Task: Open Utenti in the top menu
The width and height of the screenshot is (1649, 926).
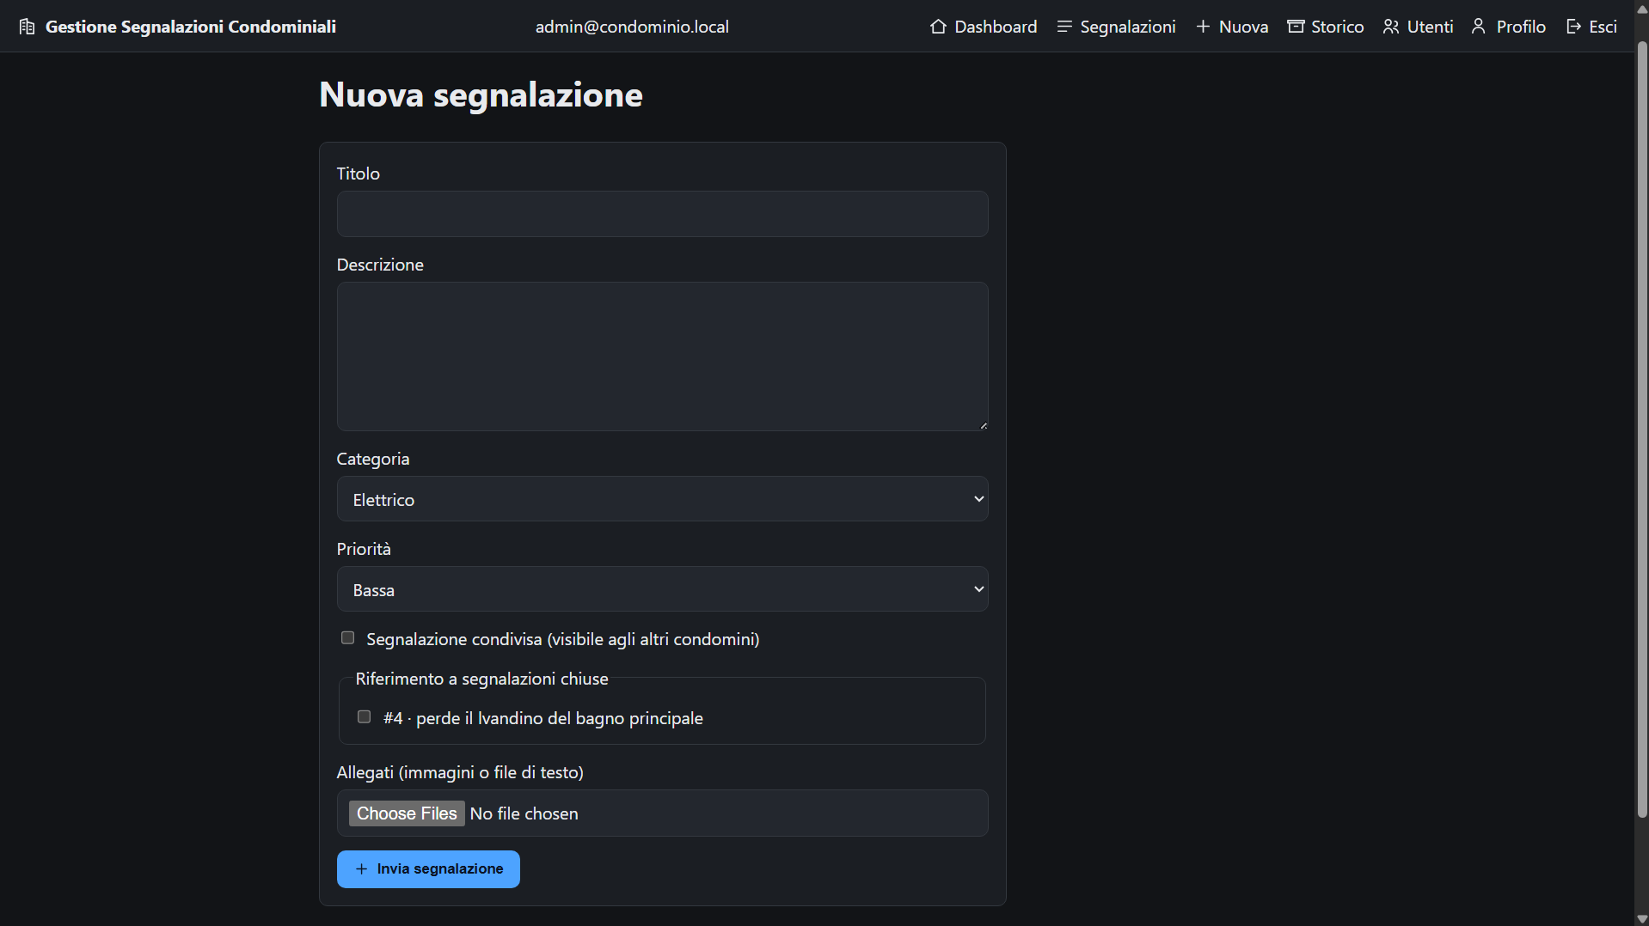Action: click(1418, 27)
